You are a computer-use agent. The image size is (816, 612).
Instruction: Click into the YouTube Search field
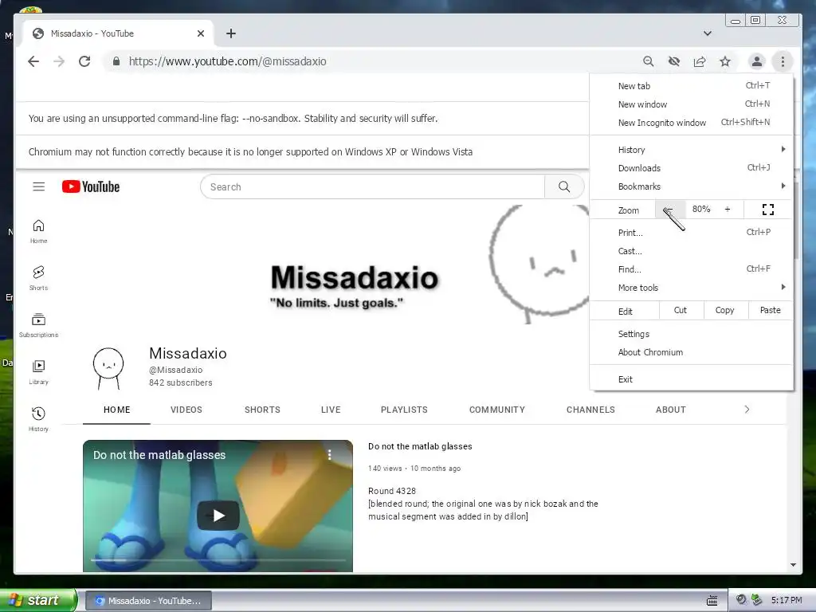click(373, 186)
